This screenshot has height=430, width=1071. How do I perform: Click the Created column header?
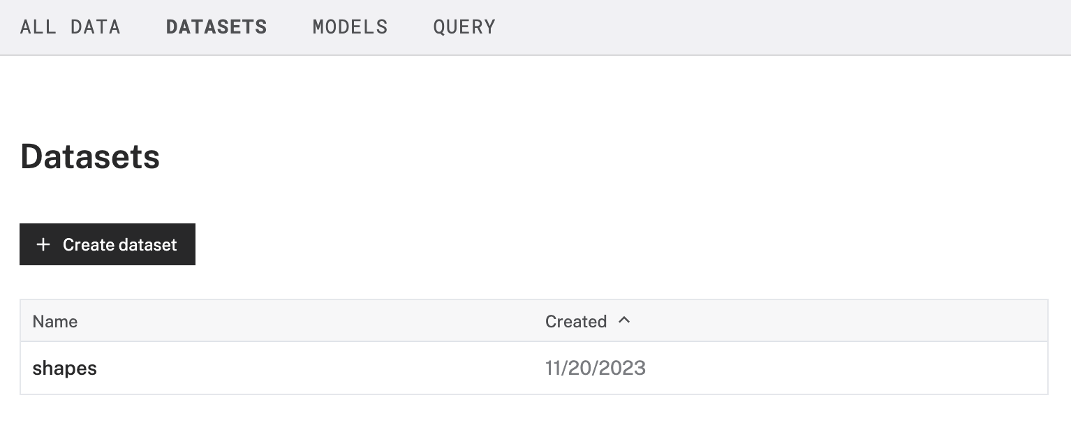[x=577, y=321]
